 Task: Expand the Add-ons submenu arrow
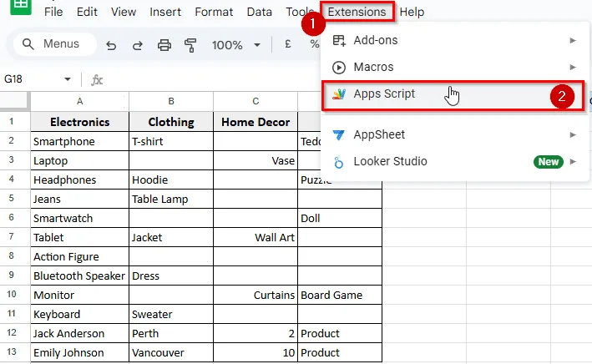(x=573, y=40)
